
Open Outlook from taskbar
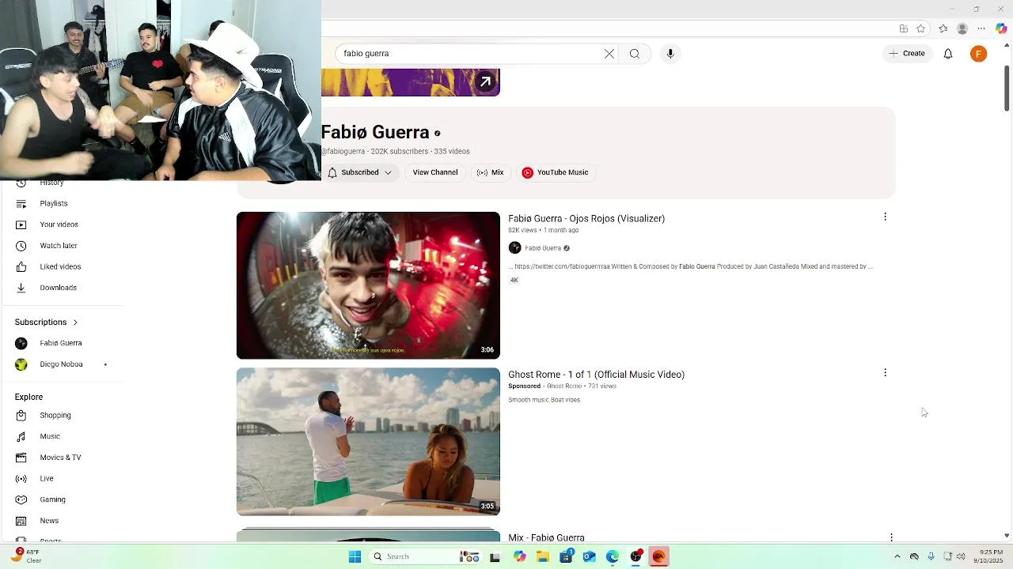coord(589,556)
